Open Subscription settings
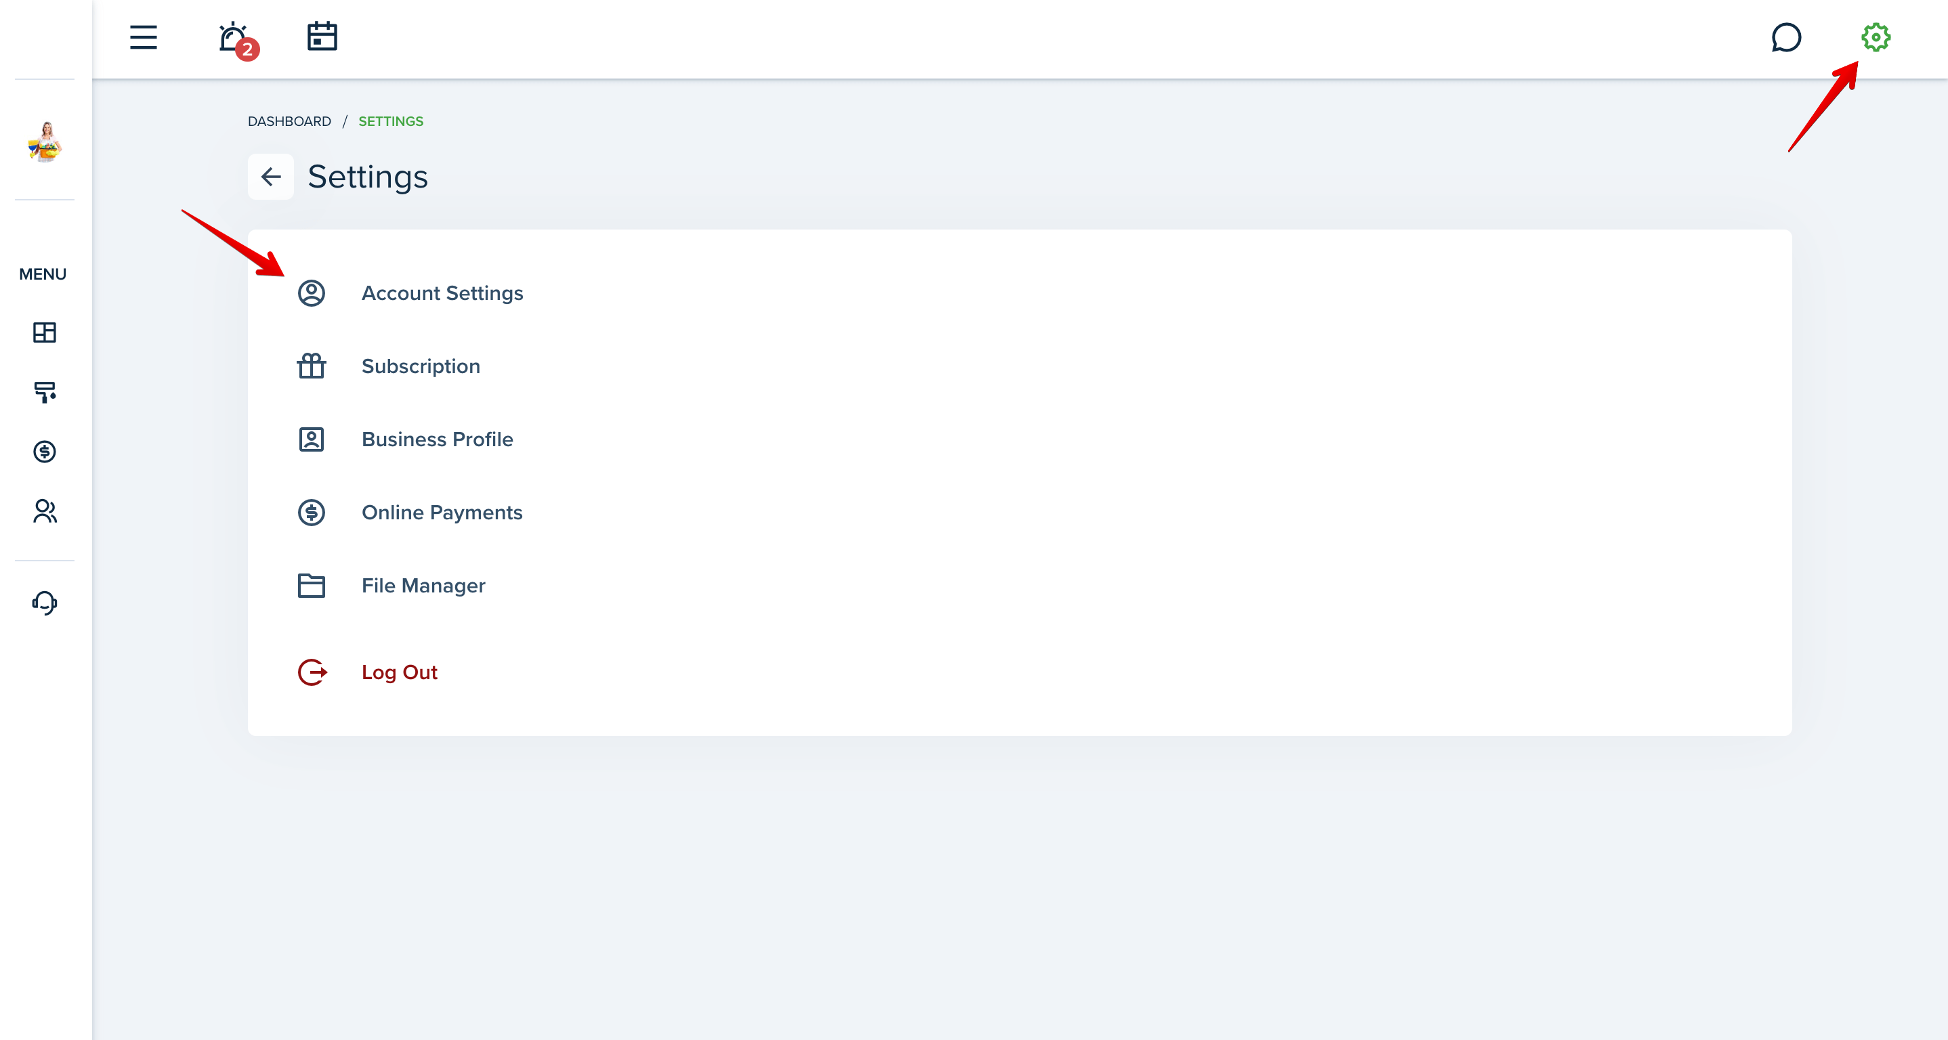The width and height of the screenshot is (1948, 1040). tap(421, 366)
